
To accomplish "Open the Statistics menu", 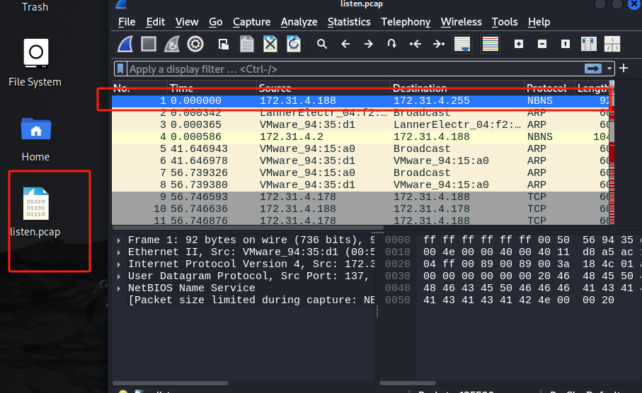I will pyautogui.click(x=349, y=22).
